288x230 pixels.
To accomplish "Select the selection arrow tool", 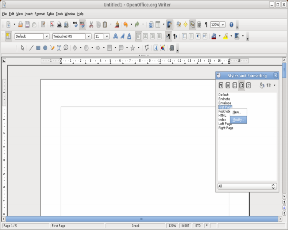I will pos(23,48).
